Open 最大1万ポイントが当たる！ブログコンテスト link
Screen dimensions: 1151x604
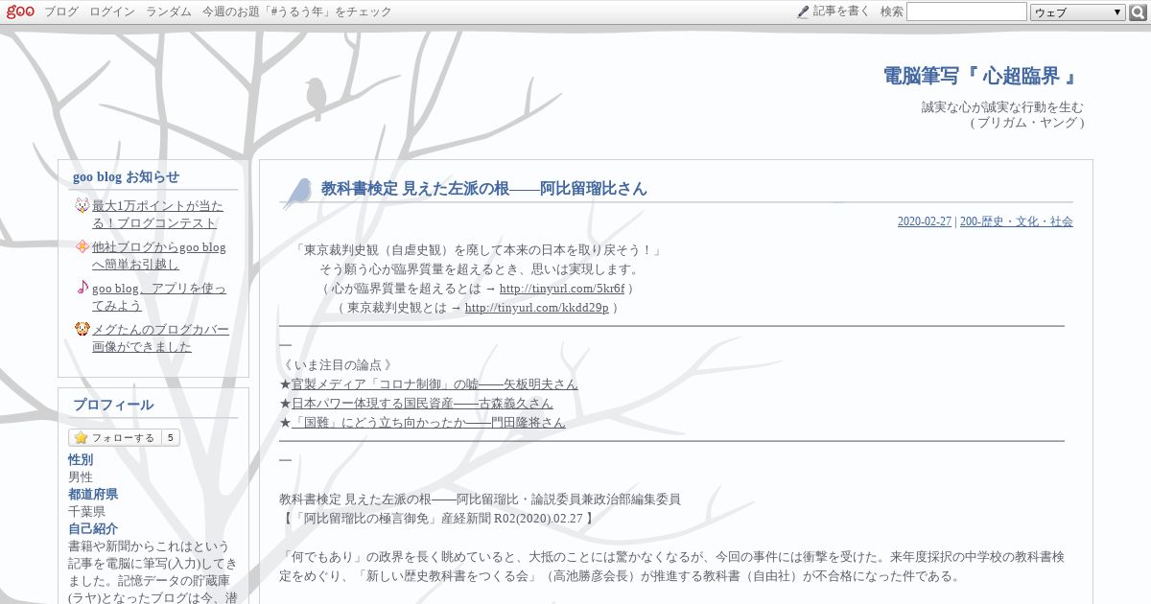coord(157,215)
